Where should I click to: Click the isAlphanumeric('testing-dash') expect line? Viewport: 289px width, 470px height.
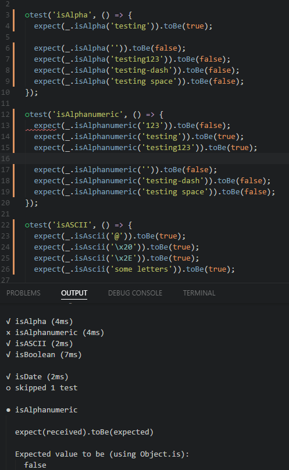coord(152,181)
